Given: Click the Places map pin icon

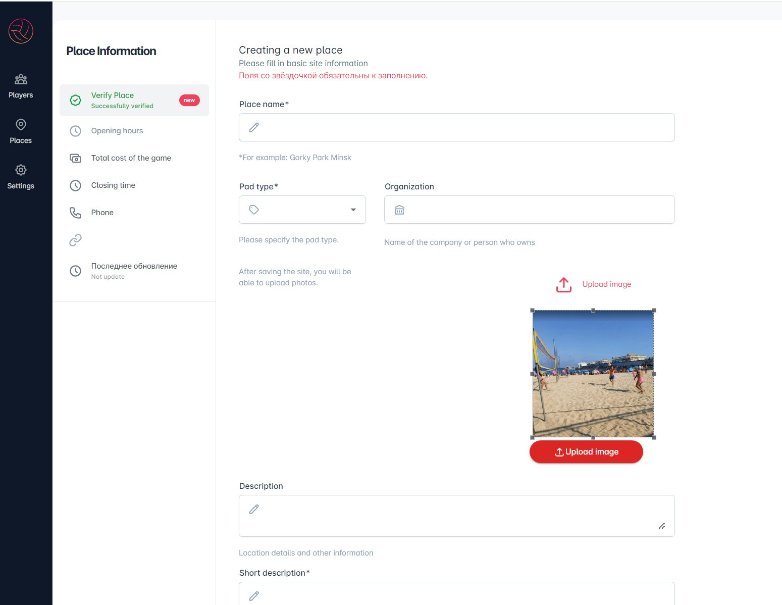Looking at the screenshot, I should point(21,125).
